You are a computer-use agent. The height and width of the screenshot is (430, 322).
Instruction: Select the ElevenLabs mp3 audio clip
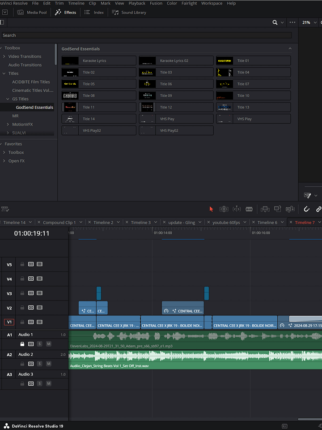[195, 340]
